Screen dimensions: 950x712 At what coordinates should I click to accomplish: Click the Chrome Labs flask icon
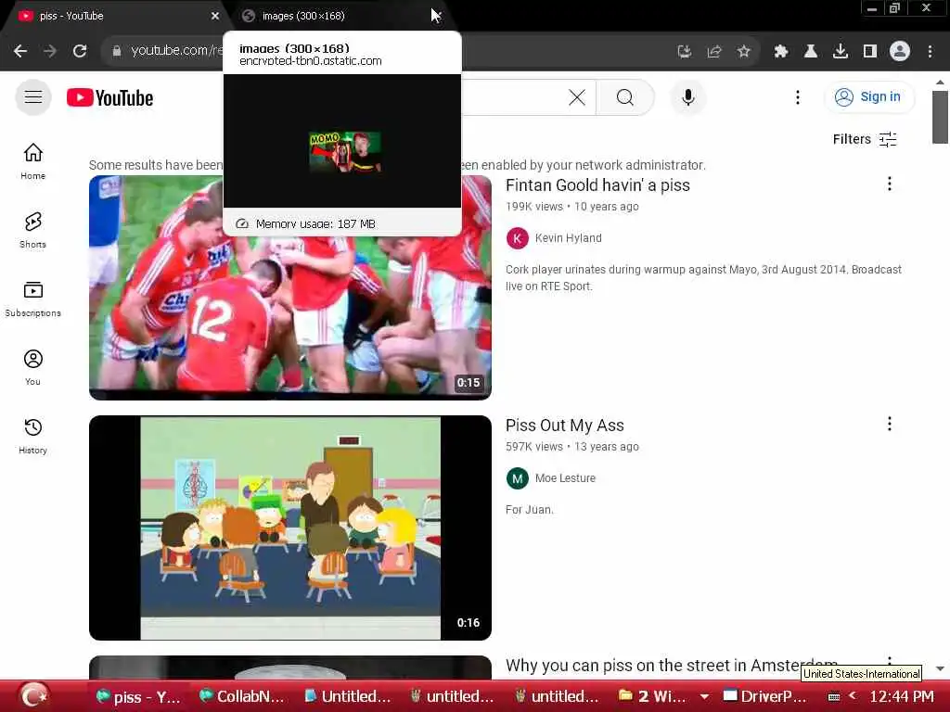[x=811, y=52]
